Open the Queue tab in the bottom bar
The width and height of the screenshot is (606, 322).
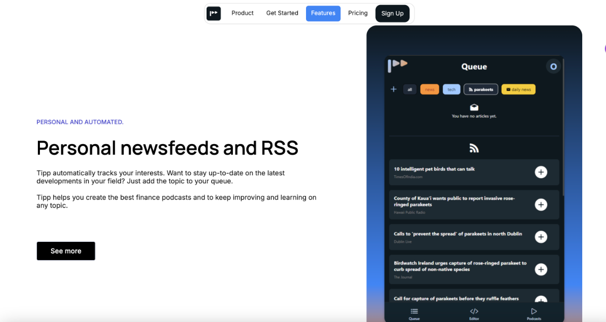[414, 313]
